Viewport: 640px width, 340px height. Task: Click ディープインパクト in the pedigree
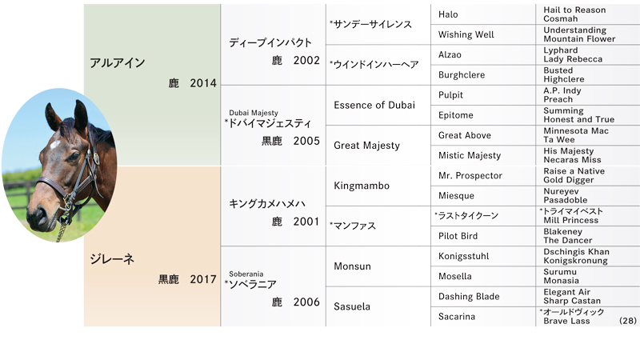point(274,45)
